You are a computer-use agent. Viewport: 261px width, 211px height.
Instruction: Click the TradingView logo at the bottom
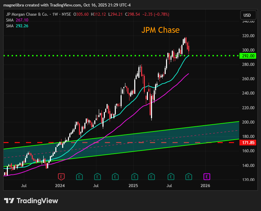tap(31, 201)
